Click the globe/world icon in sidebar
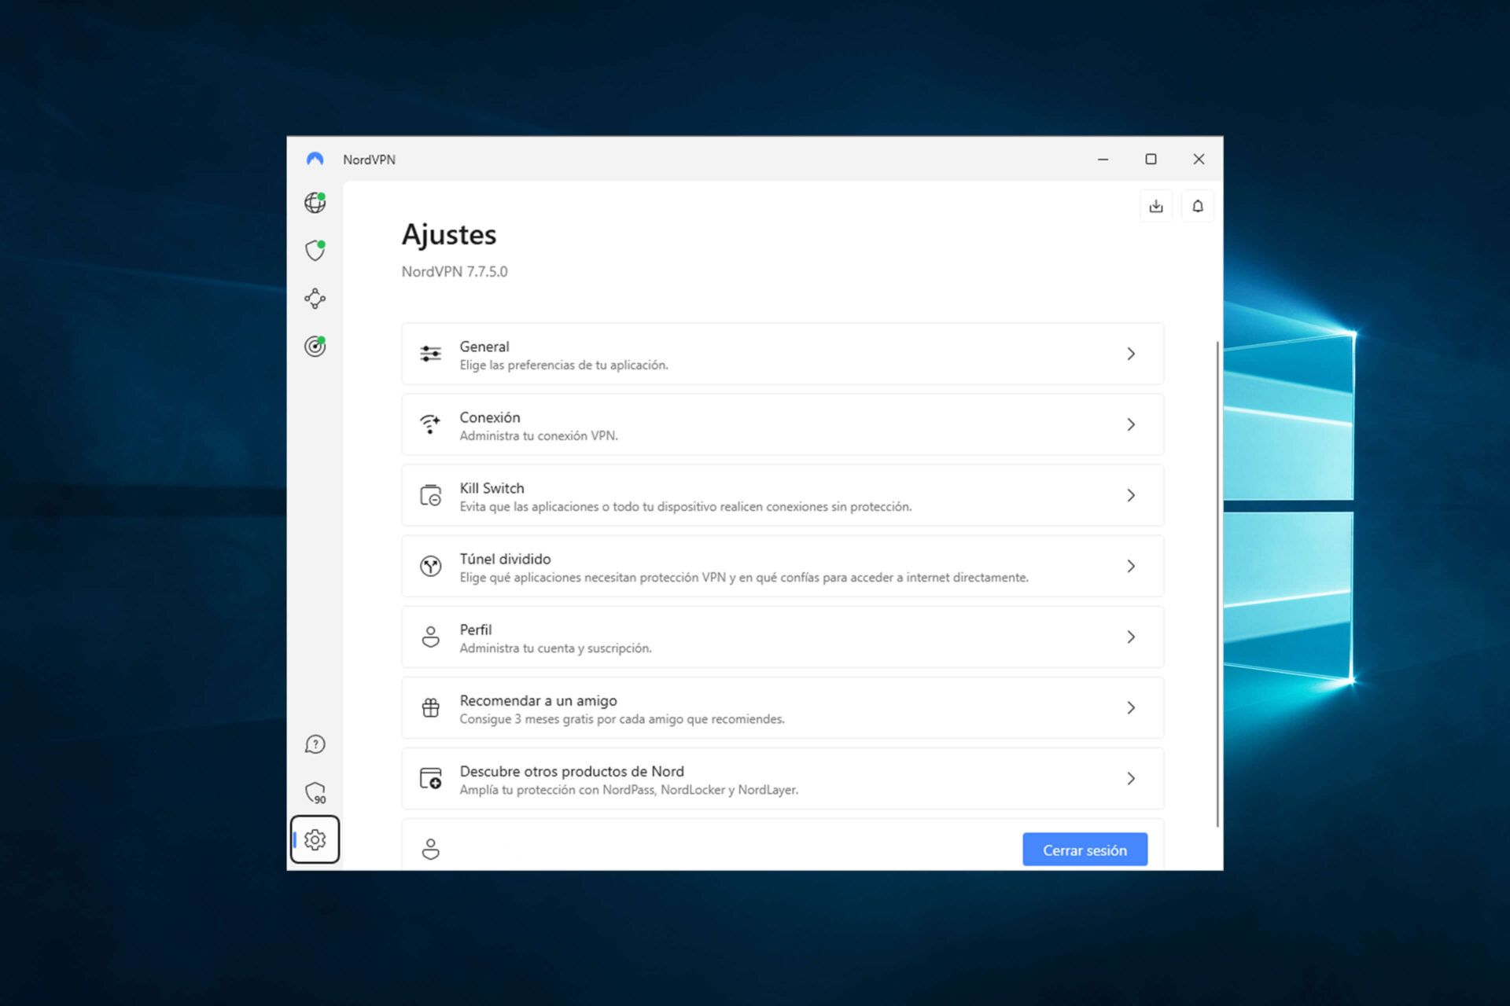 point(317,201)
